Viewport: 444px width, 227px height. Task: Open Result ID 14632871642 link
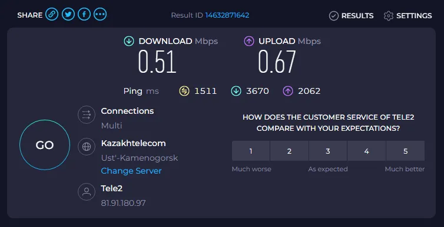click(x=227, y=15)
